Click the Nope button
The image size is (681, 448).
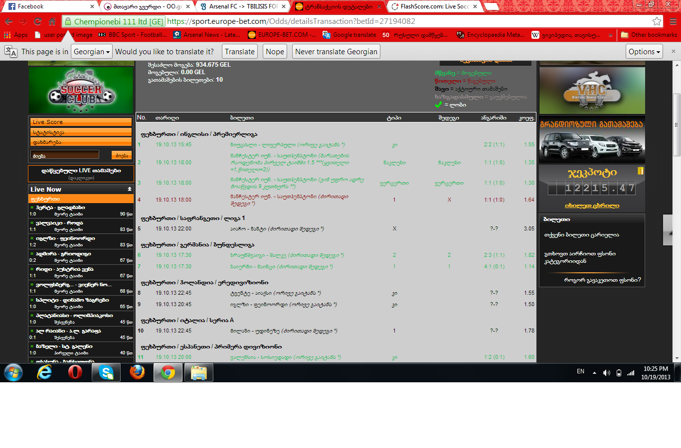(x=275, y=52)
